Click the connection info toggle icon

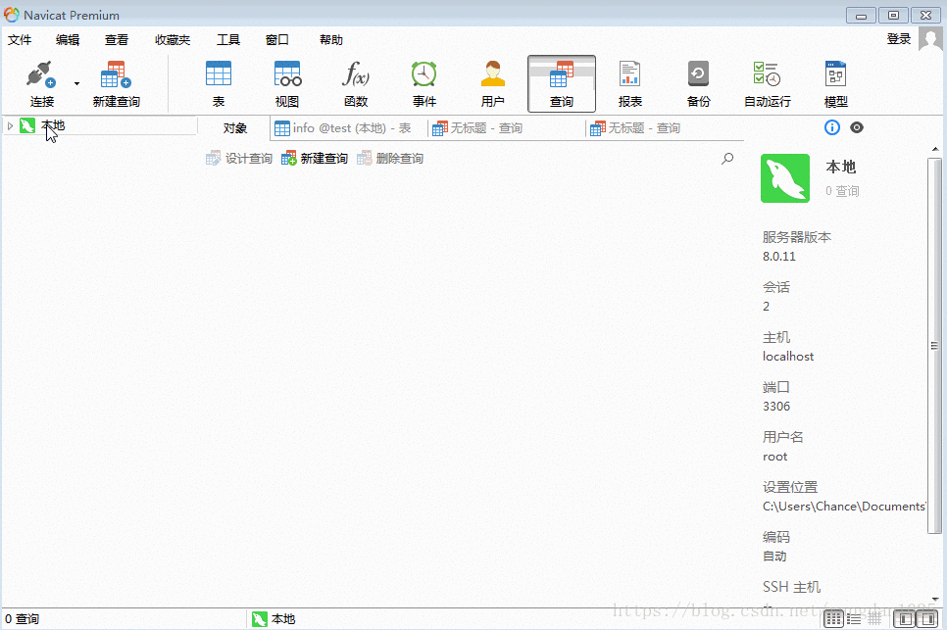[831, 127]
